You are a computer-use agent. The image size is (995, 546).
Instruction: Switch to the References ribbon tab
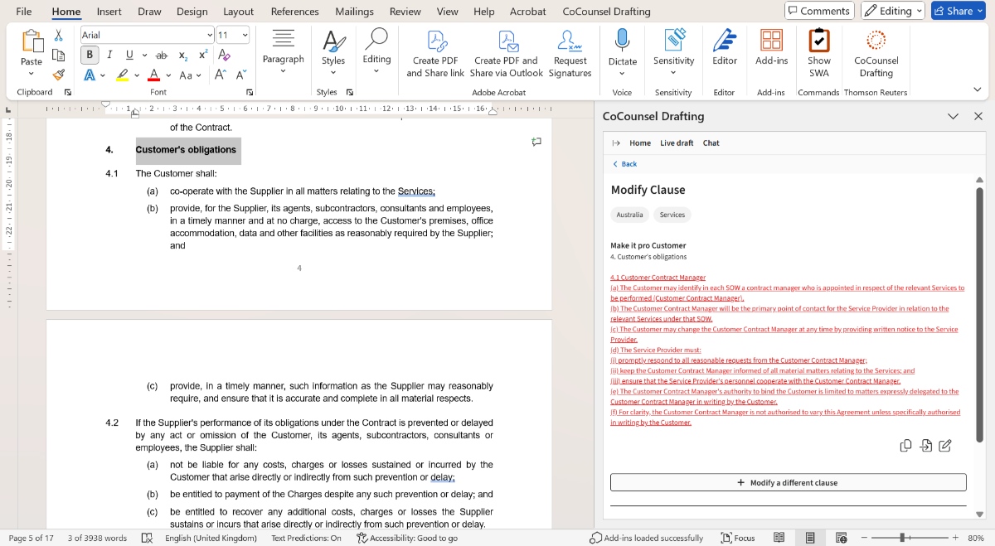coord(294,11)
